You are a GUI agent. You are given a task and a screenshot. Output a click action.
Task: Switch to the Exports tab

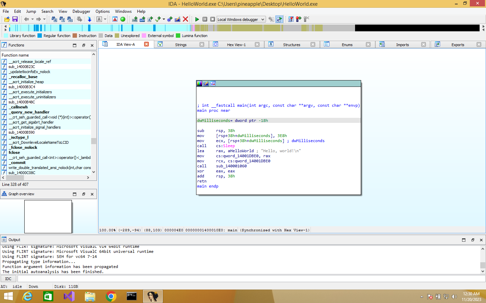458,44
